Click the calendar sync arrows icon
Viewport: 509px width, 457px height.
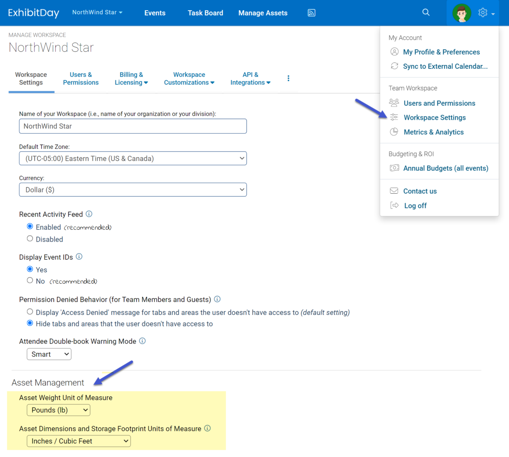(x=394, y=66)
